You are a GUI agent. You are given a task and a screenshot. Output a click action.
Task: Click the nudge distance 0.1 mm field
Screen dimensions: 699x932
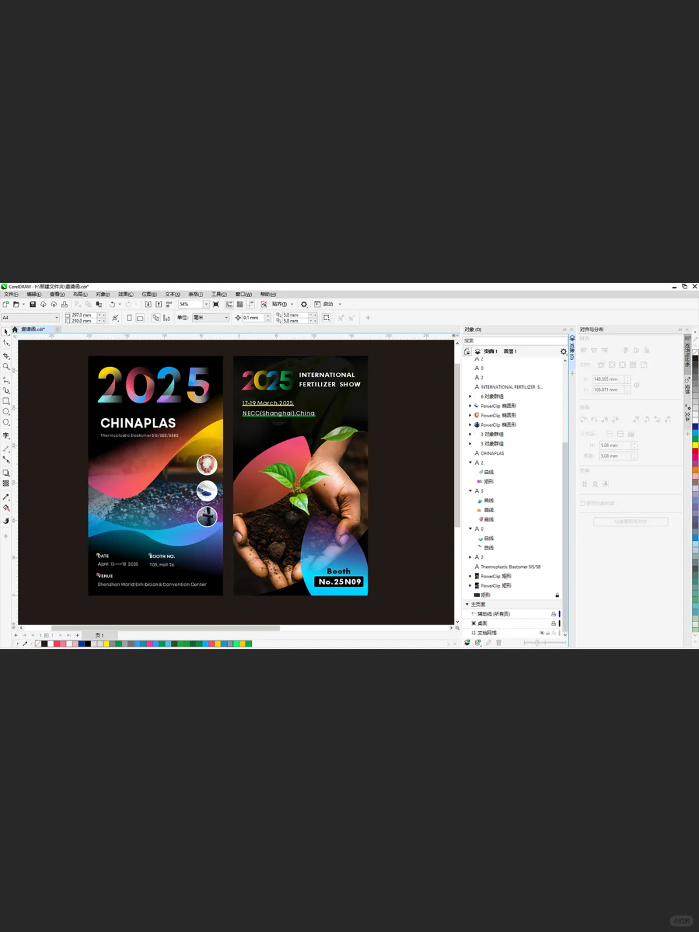[253, 318]
